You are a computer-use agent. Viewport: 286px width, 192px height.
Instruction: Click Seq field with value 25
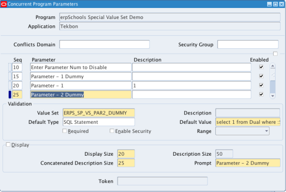point(17,95)
